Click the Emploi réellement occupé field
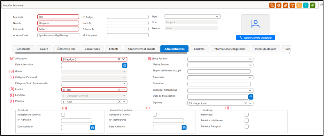 [x=219, y=72]
